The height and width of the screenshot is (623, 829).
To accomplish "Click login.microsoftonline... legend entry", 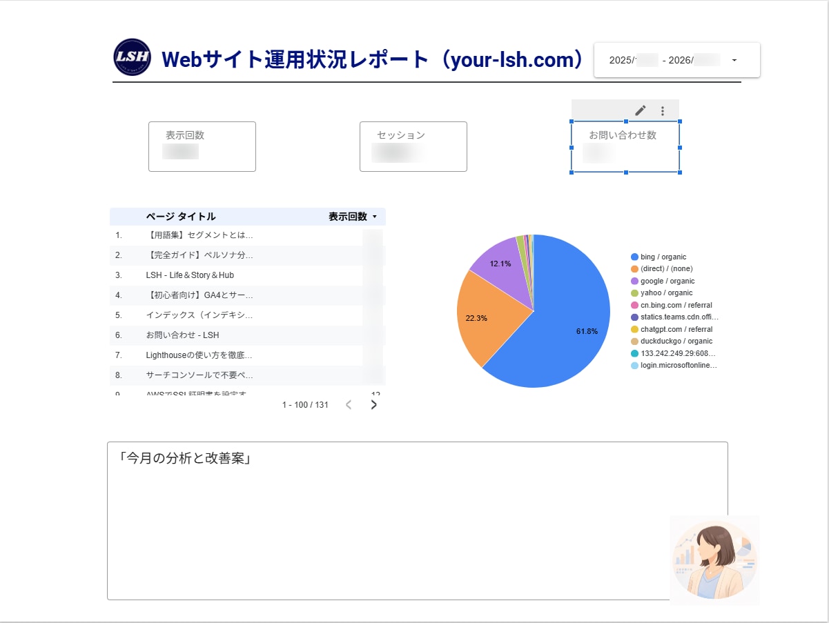I will [674, 365].
